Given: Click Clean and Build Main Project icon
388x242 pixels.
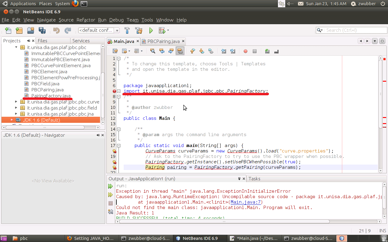Looking at the screenshot, I should pyautogui.click(x=139, y=30).
